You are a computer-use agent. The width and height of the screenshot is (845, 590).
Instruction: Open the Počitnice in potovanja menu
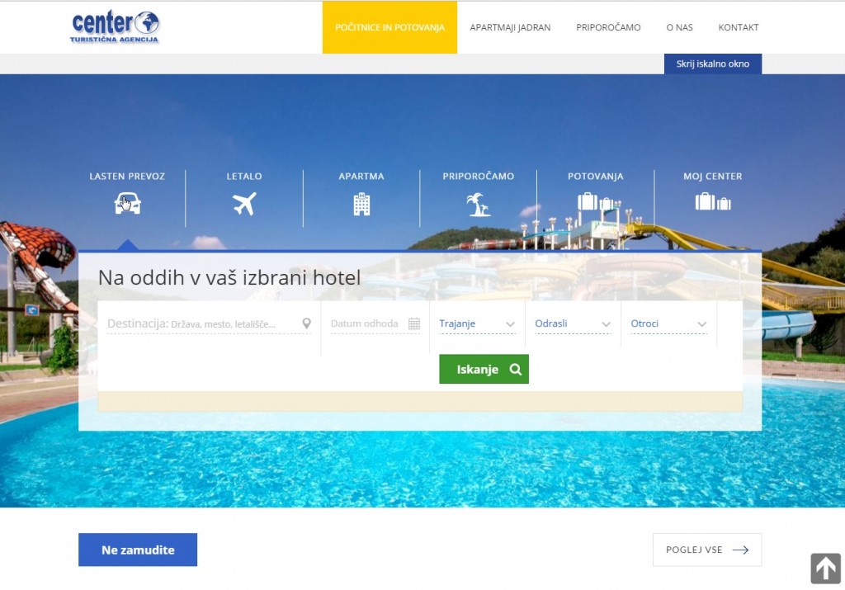click(389, 27)
